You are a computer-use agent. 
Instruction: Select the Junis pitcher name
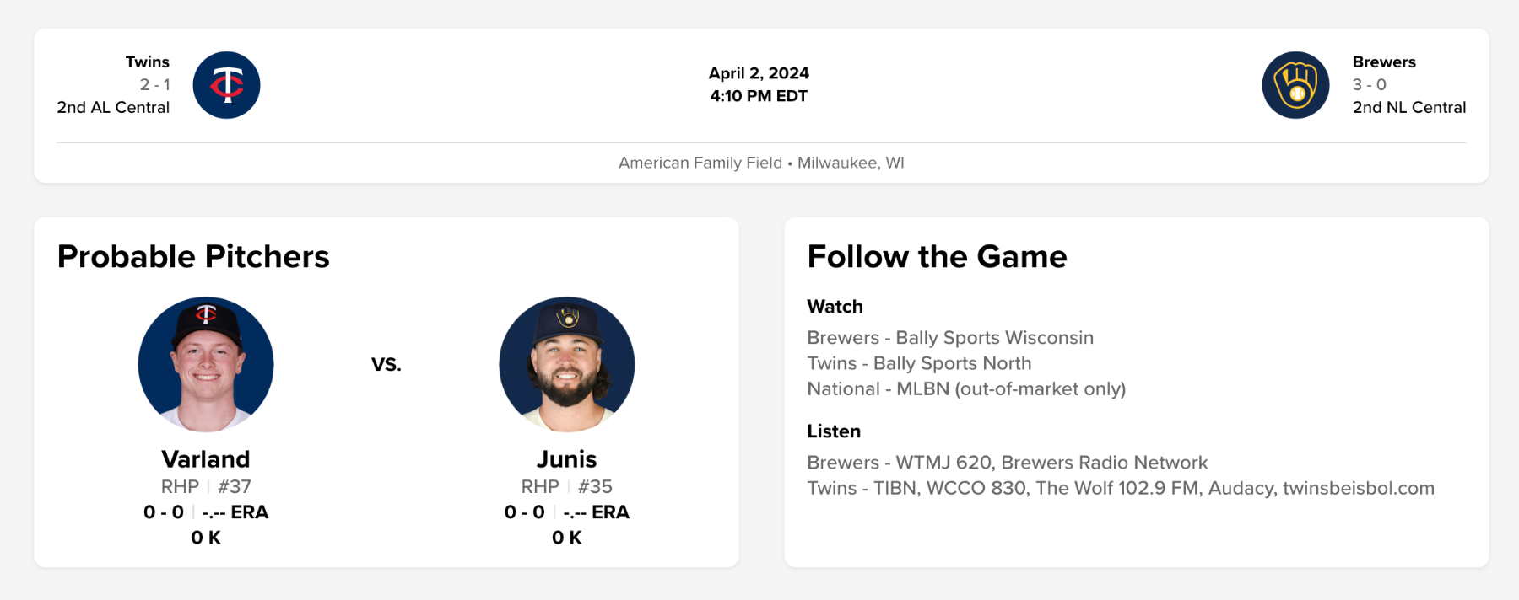[x=567, y=459]
